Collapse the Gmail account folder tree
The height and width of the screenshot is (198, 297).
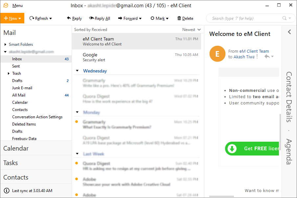coord(5,52)
